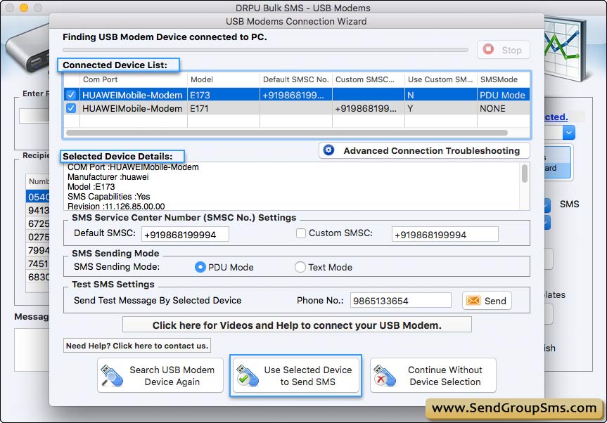Click the USB green-check icon for Use Selected Device
607x423 pixels.
point(248,375)
